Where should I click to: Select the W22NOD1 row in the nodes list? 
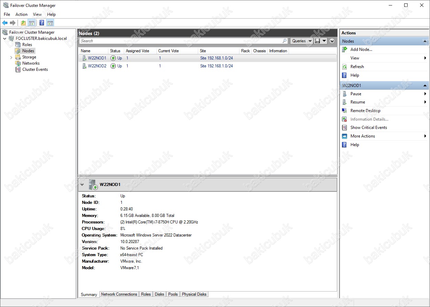pos(208,58)
